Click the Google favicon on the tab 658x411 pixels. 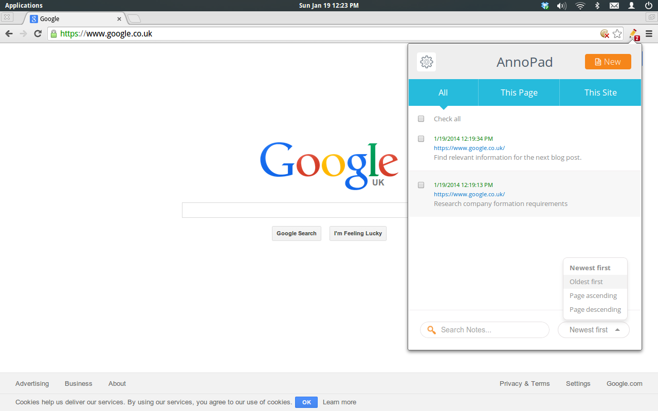34,18
